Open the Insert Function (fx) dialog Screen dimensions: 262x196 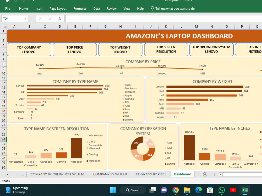[59, 18]
